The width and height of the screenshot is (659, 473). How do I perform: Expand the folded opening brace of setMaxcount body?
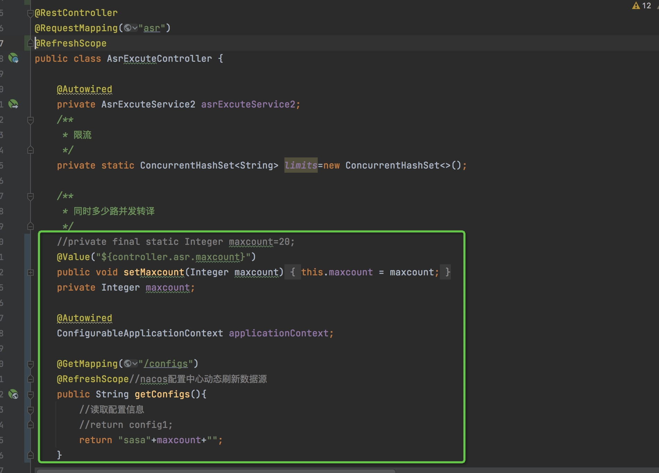(293, 272)
